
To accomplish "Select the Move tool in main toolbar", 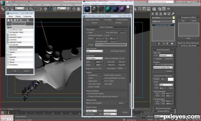I will coord(45,9).
